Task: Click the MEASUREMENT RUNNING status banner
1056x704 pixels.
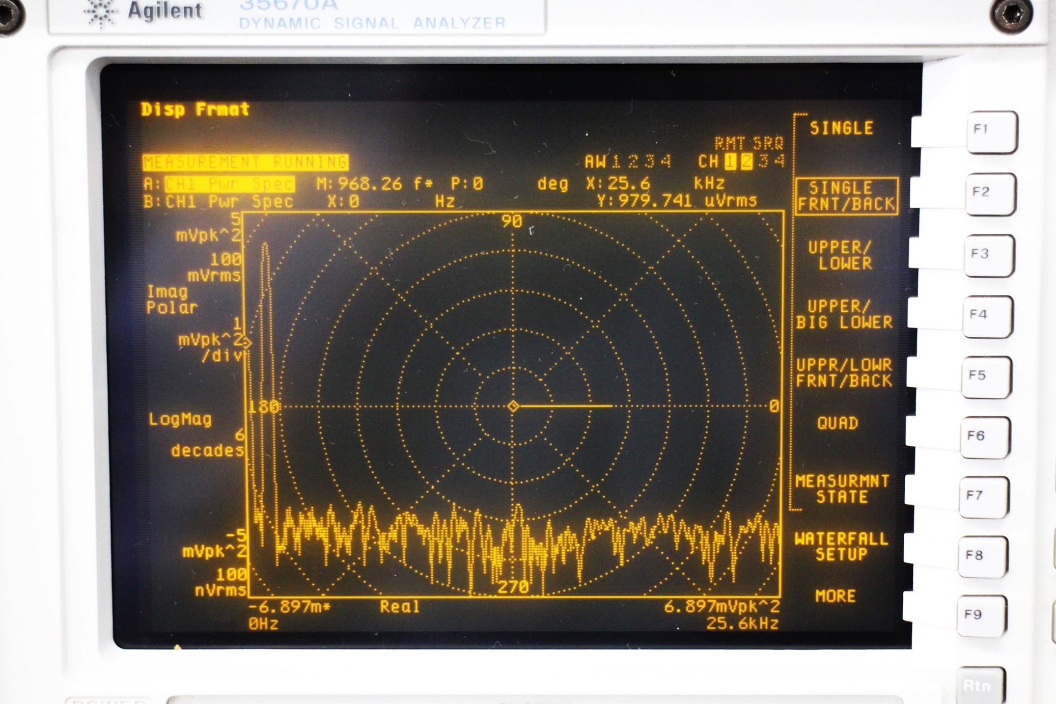Action: coord(245,162)
